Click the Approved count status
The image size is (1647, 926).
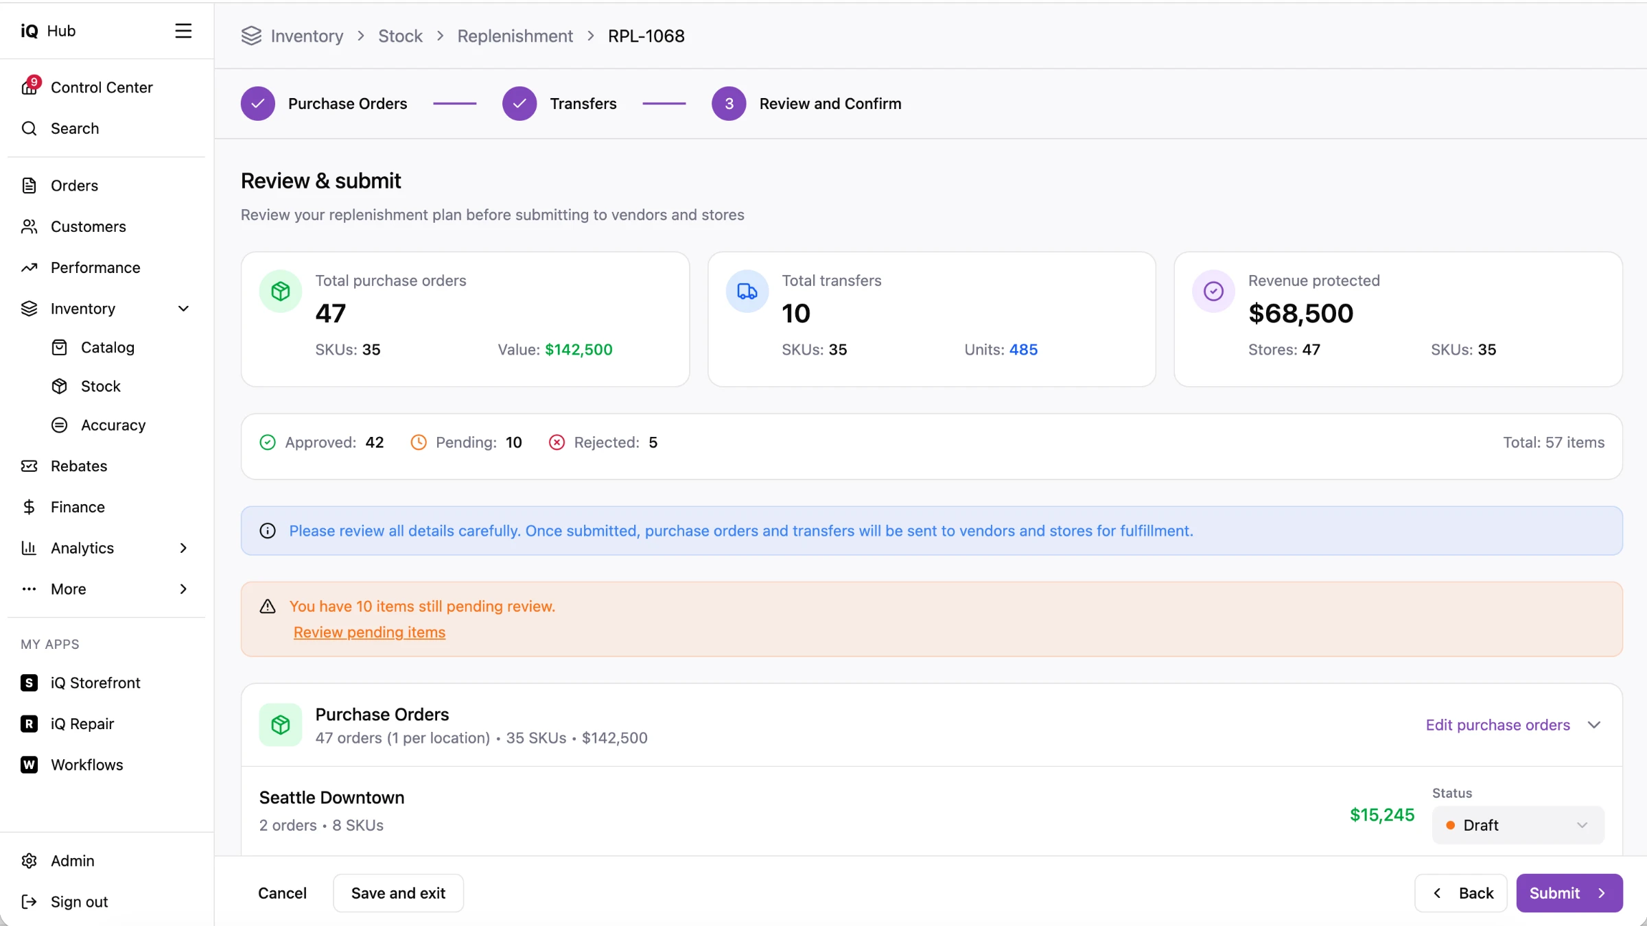pos(322,442)
